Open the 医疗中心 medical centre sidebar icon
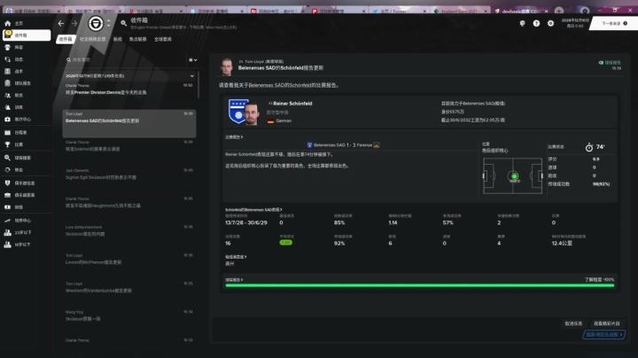 (7, 120)
